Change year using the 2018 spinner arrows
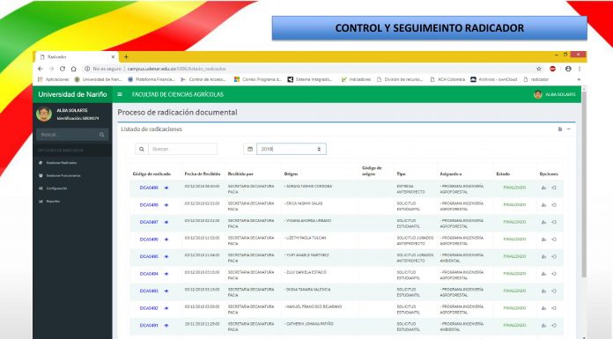This screenshot has height=339, width=613. (x=319, y=149)
